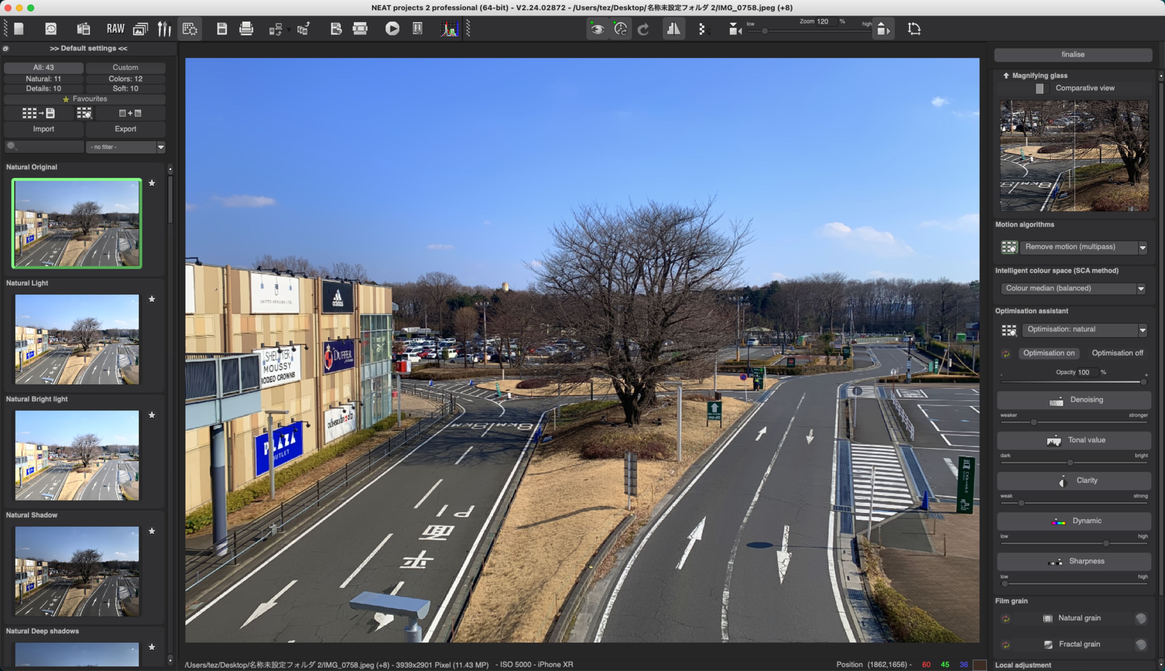This screenshot has width=1165, height=671.
Task: Click the Export presets button
Action: click(125, 129)
